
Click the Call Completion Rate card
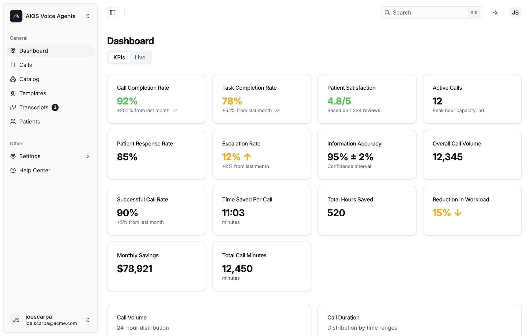pyautogui.click(x=156, y=99)
